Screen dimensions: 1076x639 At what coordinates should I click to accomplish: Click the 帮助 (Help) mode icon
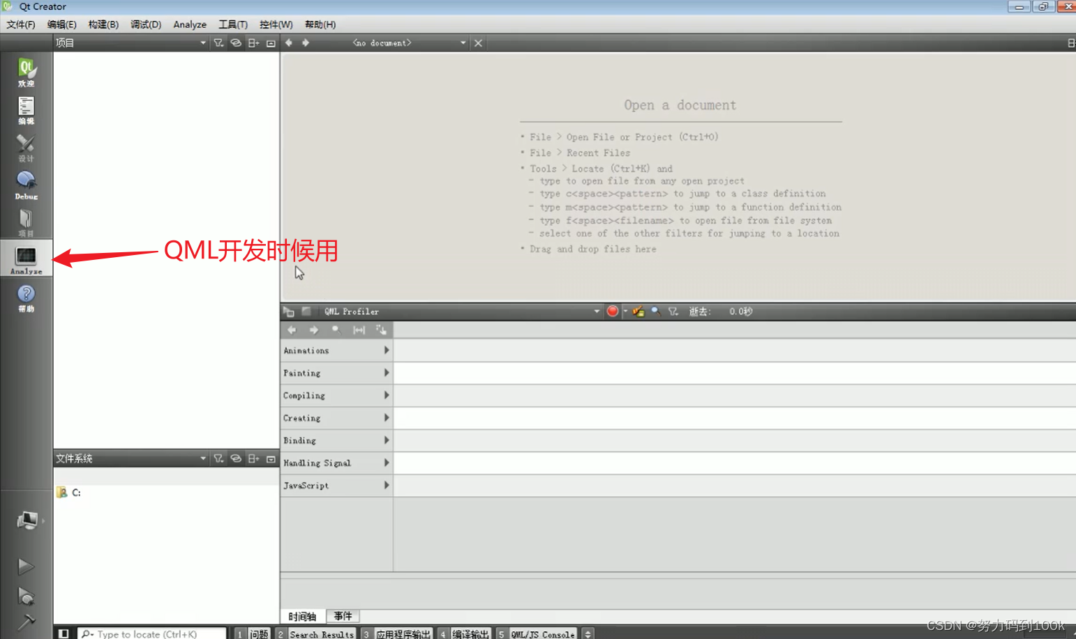tap(26, 296)
